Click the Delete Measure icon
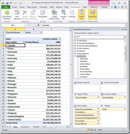130x134 pixels. click(x=25, y=13)
